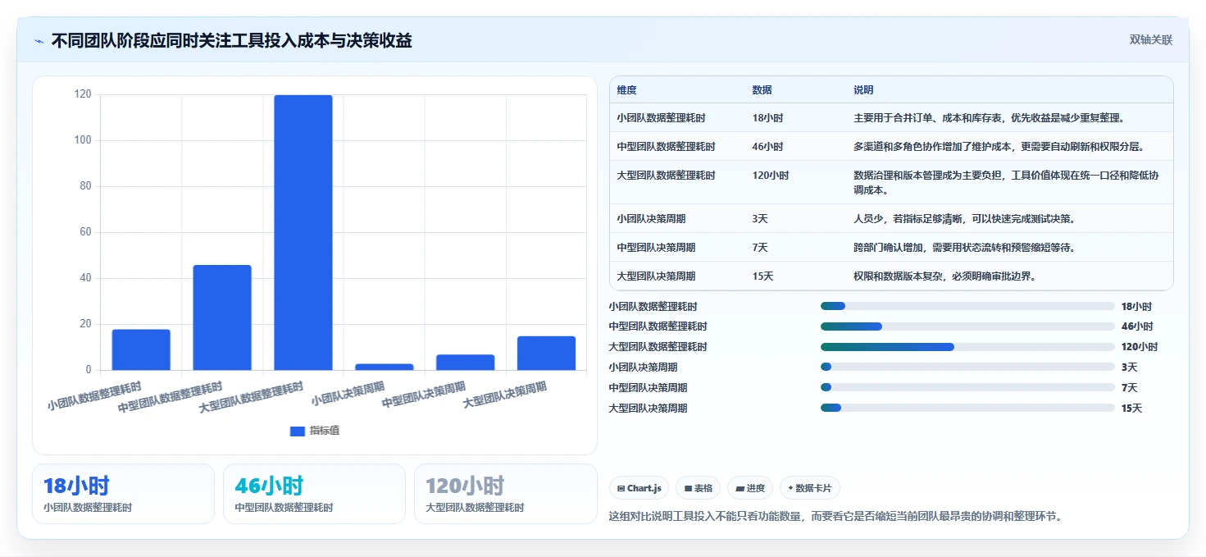Click the 维度 column header
This screenshot has height=557, width=1206.
(x=627, y=90)
